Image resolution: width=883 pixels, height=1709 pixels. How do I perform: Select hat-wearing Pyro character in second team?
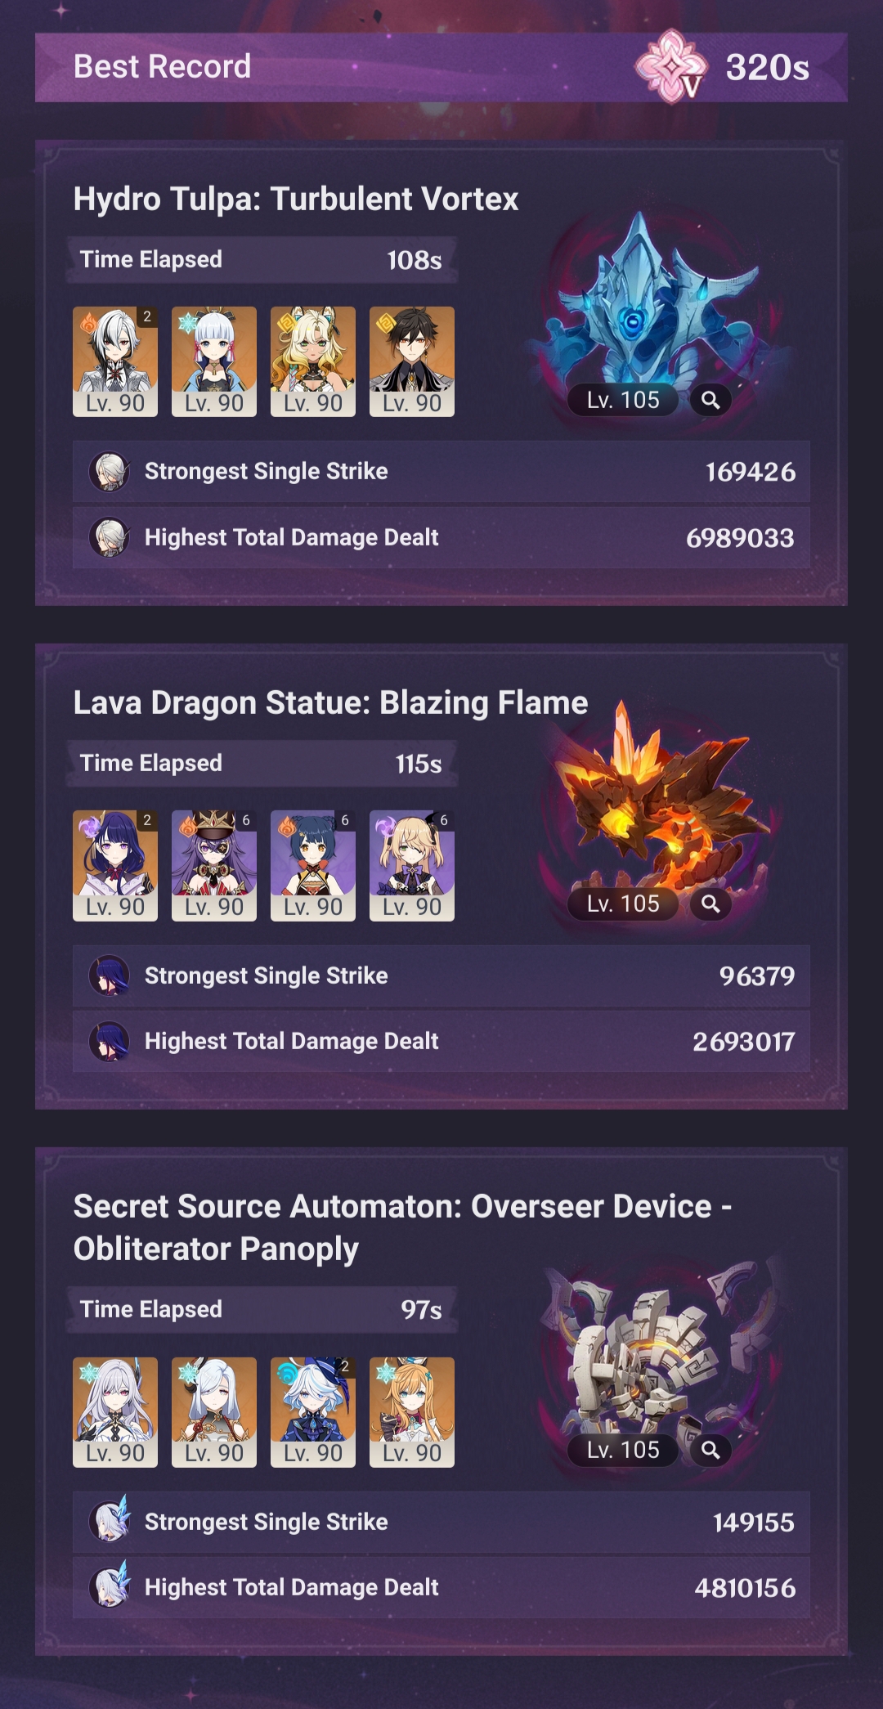214,866
